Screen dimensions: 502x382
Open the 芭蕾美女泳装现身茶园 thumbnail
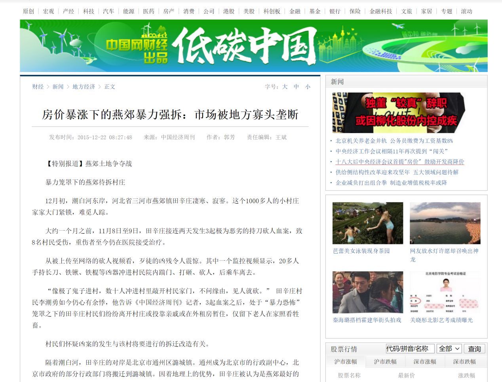(368, 223)
